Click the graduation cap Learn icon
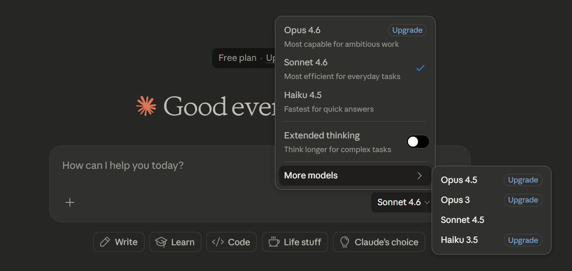The width and height of the screenshot is (572, 271). pyautogui.click(x=161, y=242)
